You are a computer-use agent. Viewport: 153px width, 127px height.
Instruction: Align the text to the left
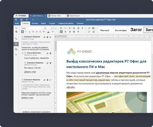61,32
